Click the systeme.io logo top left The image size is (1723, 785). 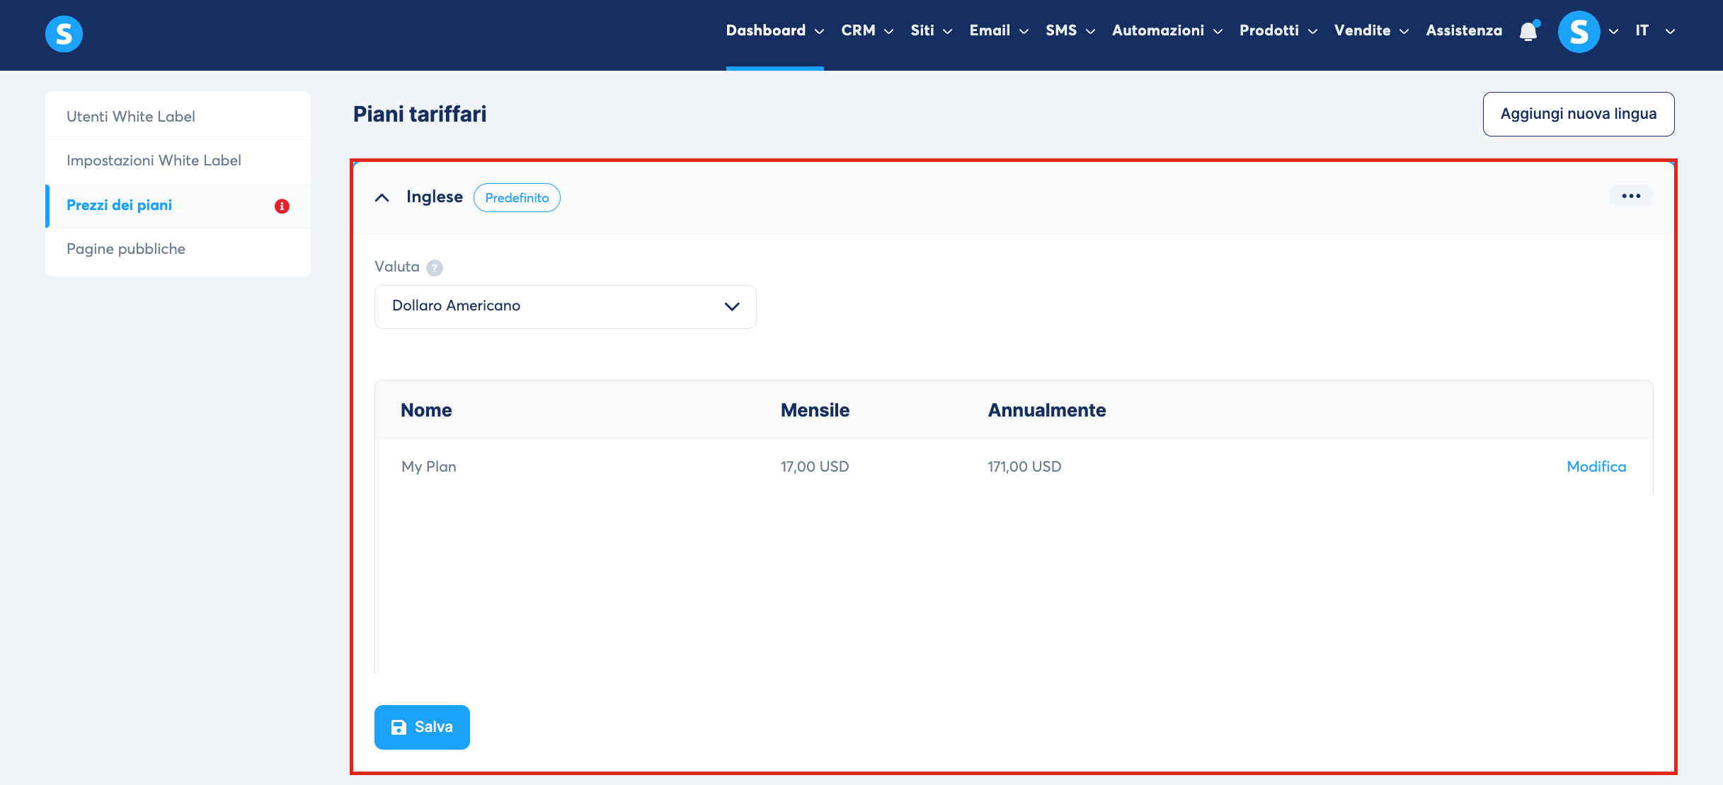point(64,34)
